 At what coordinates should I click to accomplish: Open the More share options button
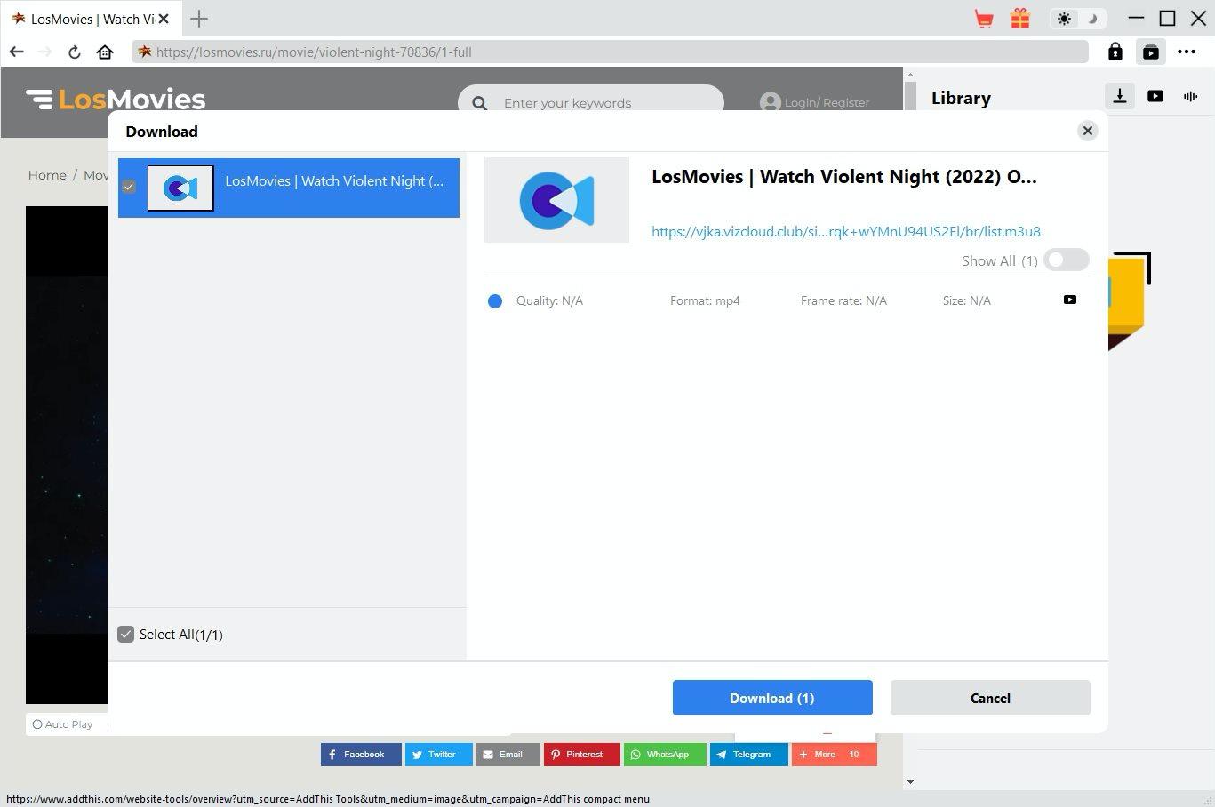[835, 755]
